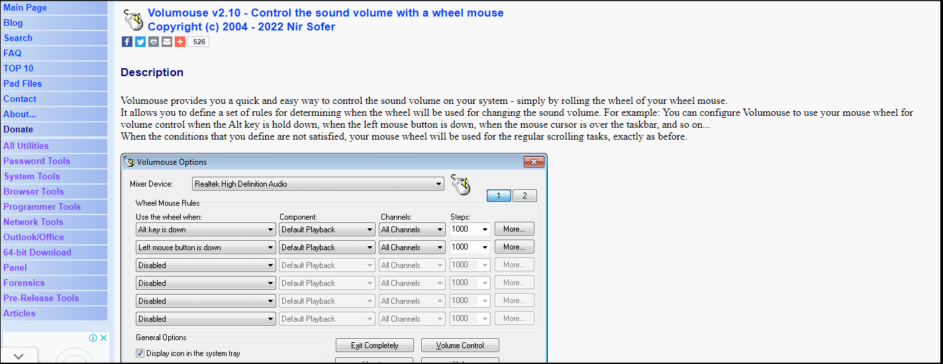Click the downward chevron at bottom left
The image size is (943, 364).
tap(19, 356)
